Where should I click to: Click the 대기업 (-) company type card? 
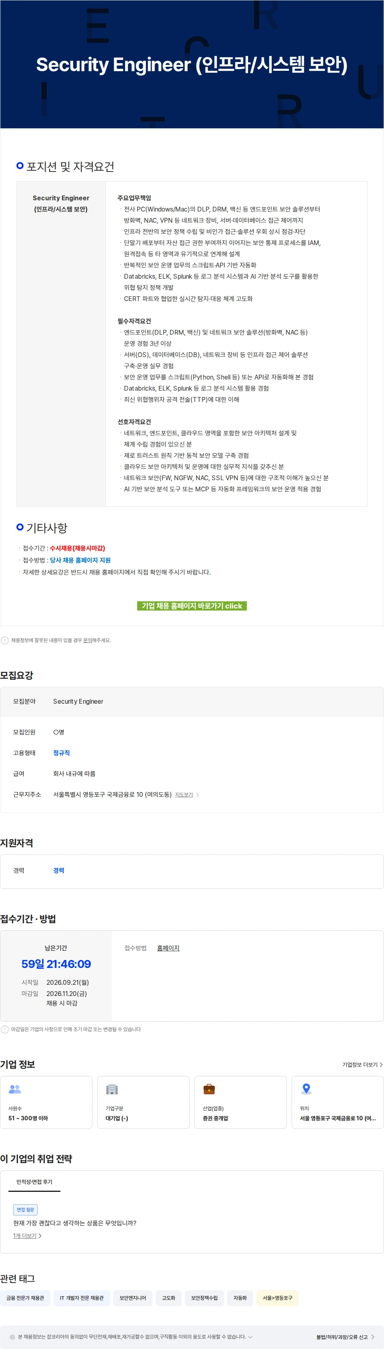(144, 1102)
